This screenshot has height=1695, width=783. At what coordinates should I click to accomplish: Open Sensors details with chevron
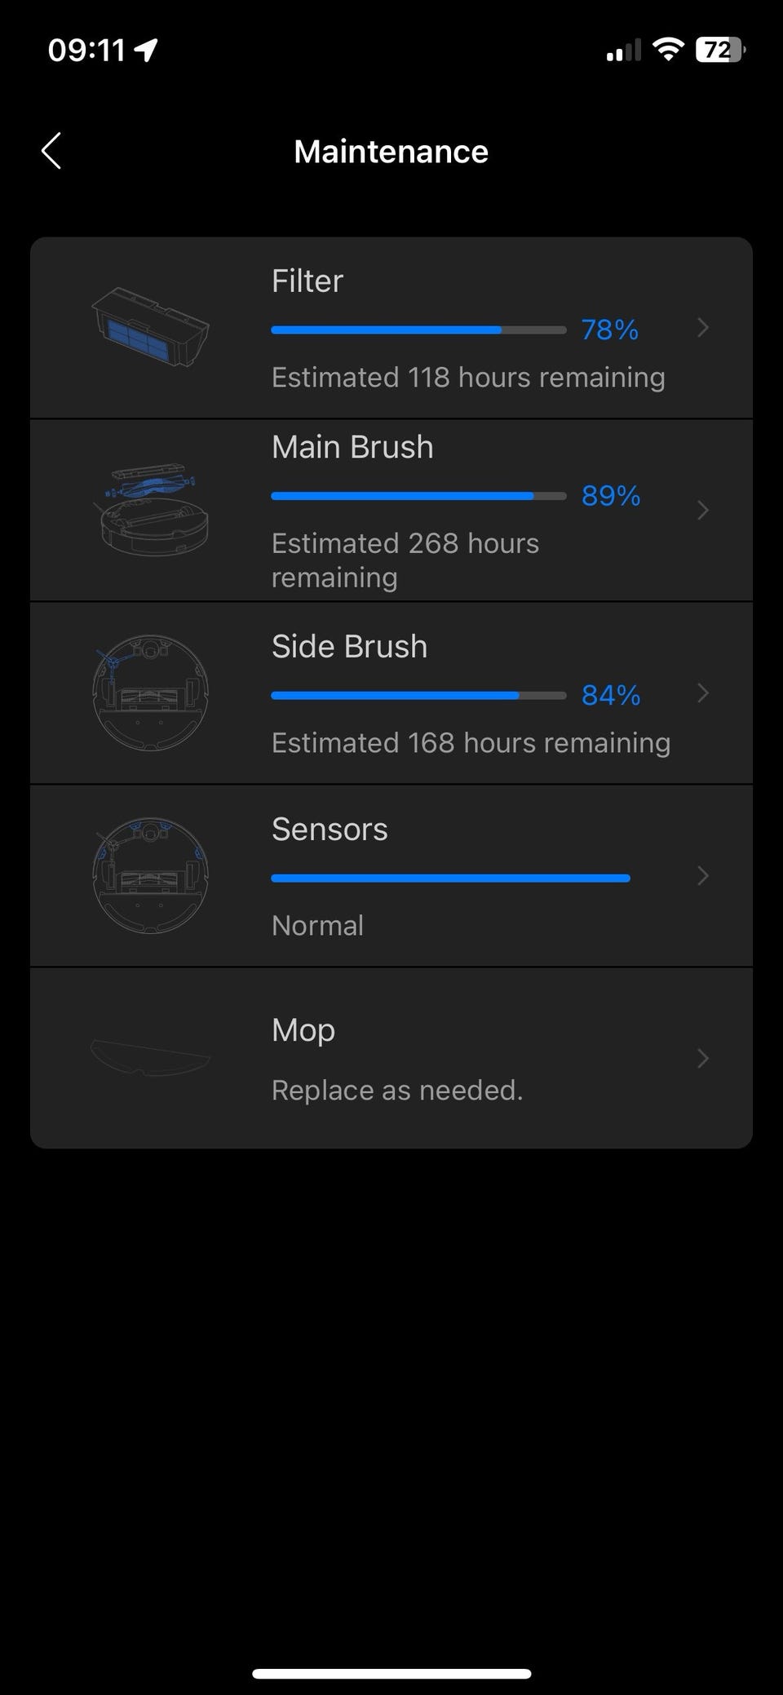point(703,876)
